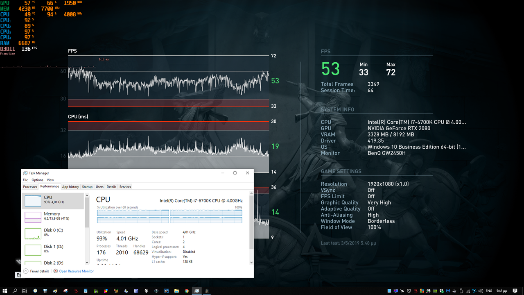Open Malwarebytes tray icon
The width and height of the screenshot is (524, 295).
[448, 291]
